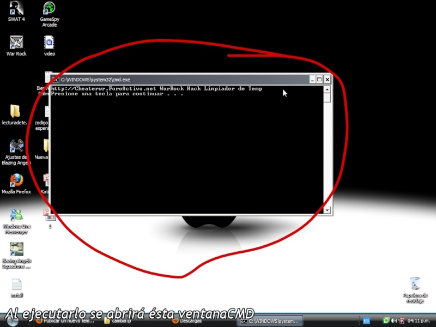Click the 'Presione una tecla para continuar' line
This screenshot has height=327, width=436.
pos(117,94)
